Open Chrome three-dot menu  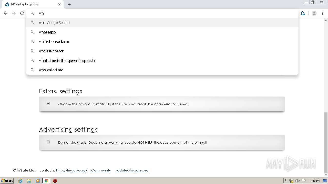322,13
